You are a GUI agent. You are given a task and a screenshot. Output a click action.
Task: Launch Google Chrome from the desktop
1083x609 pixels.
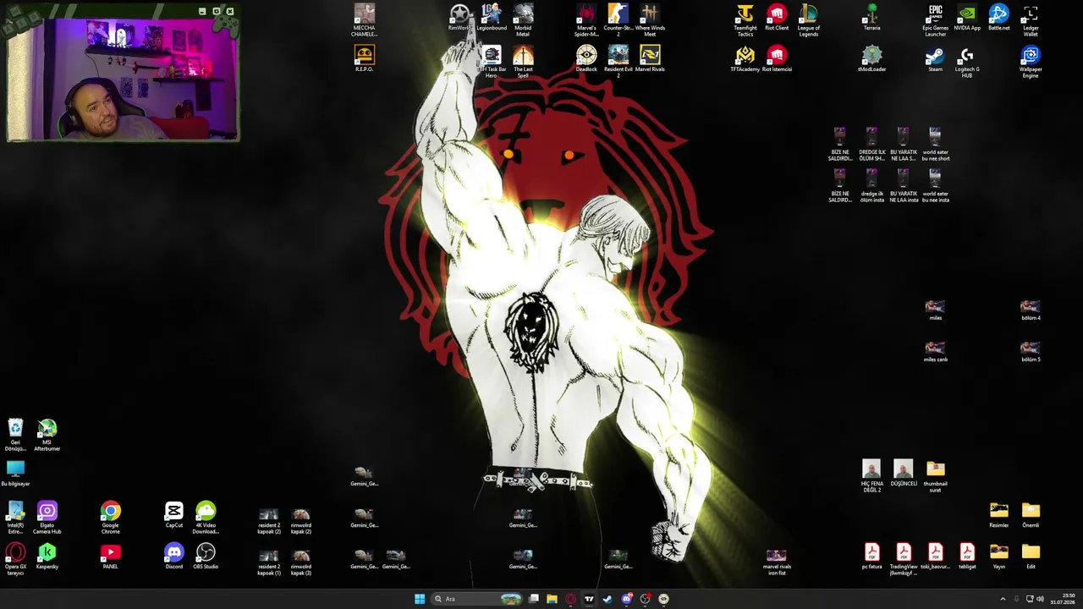[110, 518]
